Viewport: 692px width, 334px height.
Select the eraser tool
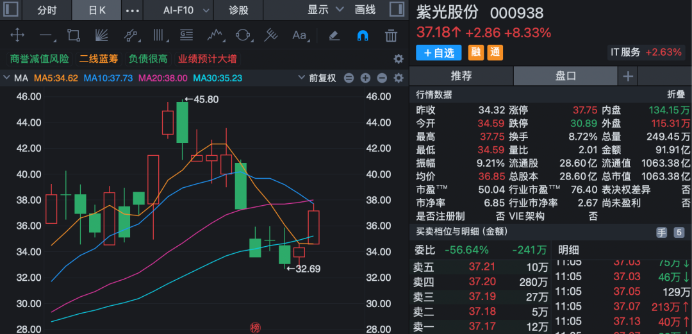point(334,35)
